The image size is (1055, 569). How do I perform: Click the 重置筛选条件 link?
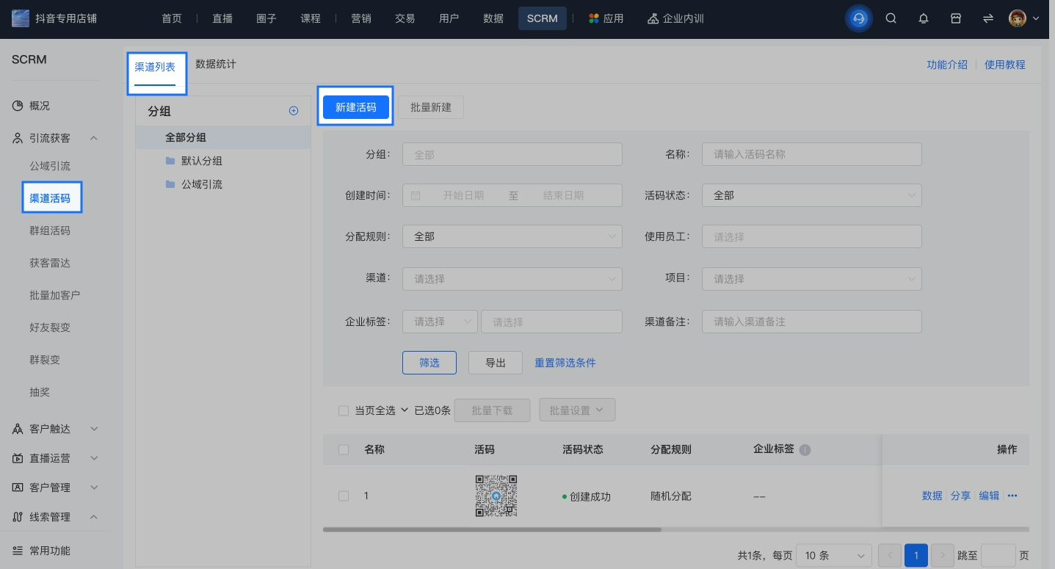(x=565, y=363)
